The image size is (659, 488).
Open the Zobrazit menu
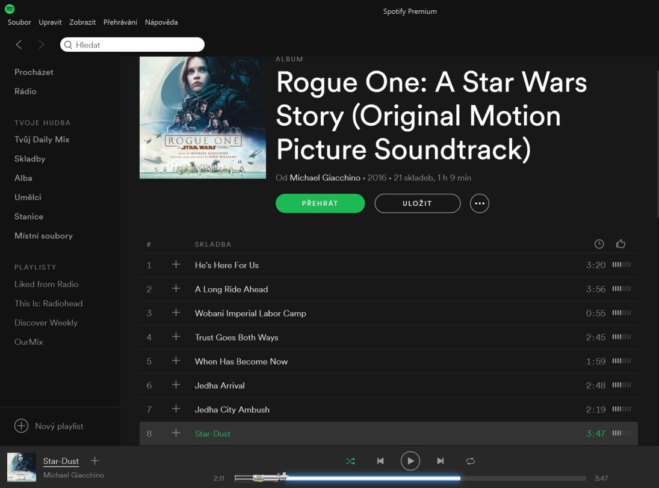pos(82,22)
